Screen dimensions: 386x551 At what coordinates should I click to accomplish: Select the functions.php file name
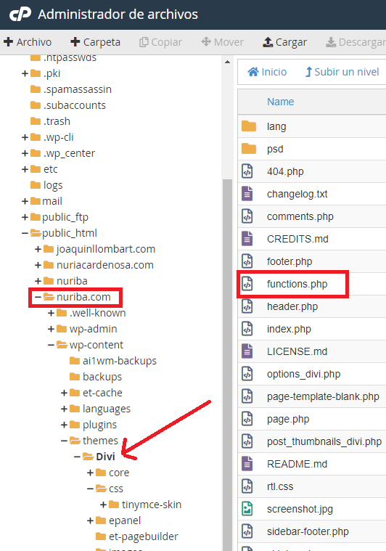pyautogui.click(x=297, y=284)
